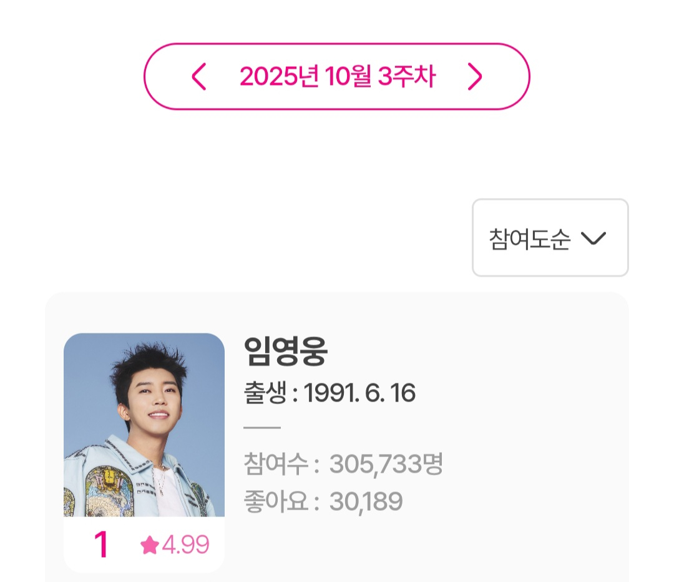
Task: Click the 4.99 rating score
Action: 185,545
